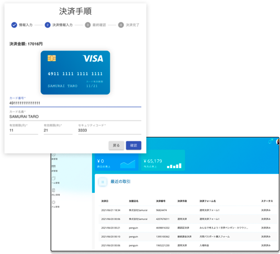
Task: Click the ステータス column header
Action: 267,201
